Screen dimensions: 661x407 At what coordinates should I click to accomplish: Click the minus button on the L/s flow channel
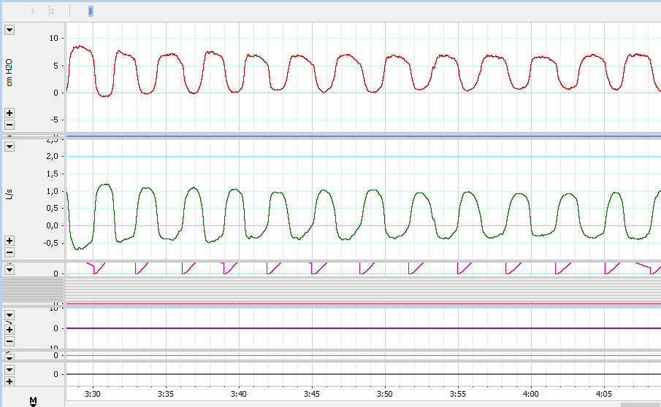click(x=9, y=252)
